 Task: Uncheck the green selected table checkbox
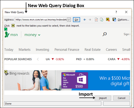tap(6, 29)
